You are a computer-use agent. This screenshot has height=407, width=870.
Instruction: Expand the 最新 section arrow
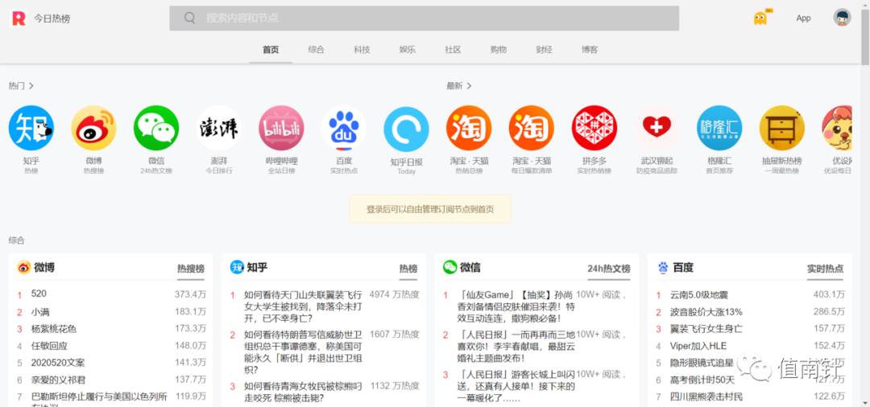click(x=470, y=86)
